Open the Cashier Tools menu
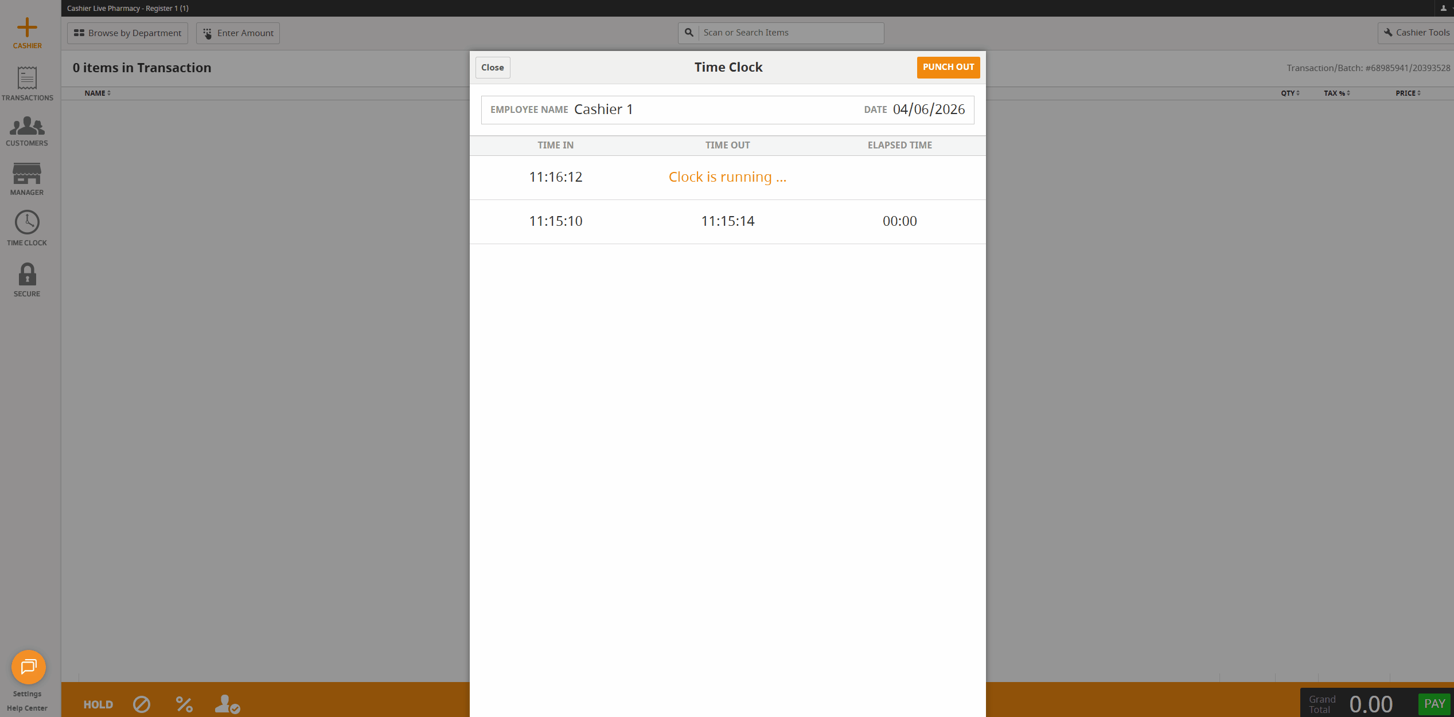The width and height of the screenshot is (1454, 717). point(1416,33)
